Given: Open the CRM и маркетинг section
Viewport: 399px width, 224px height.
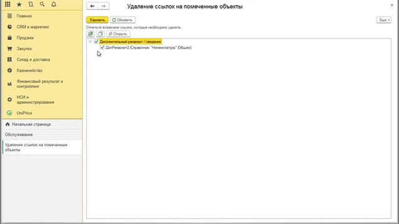Looking at the screenshot, I should click(x=33, y=27).
